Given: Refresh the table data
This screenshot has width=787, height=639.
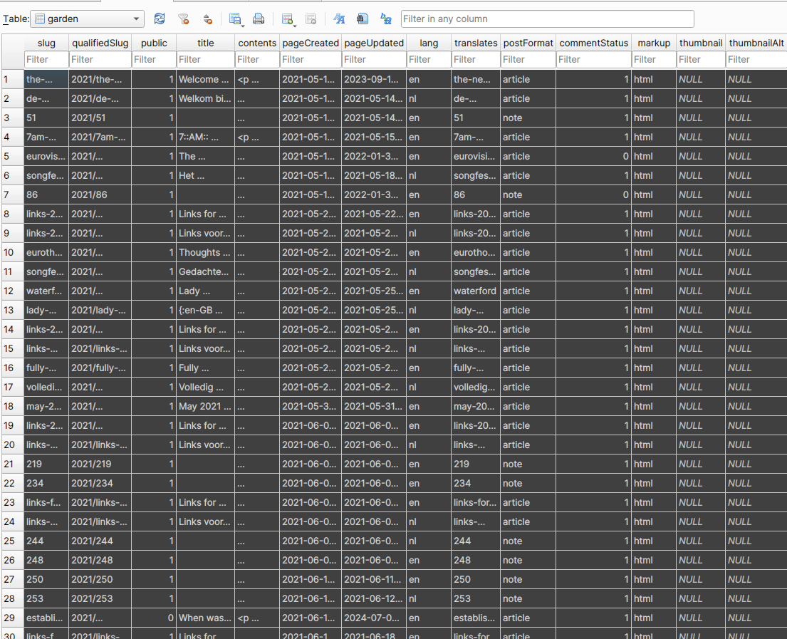Looking at the screenshot, I should coord(160,19).
